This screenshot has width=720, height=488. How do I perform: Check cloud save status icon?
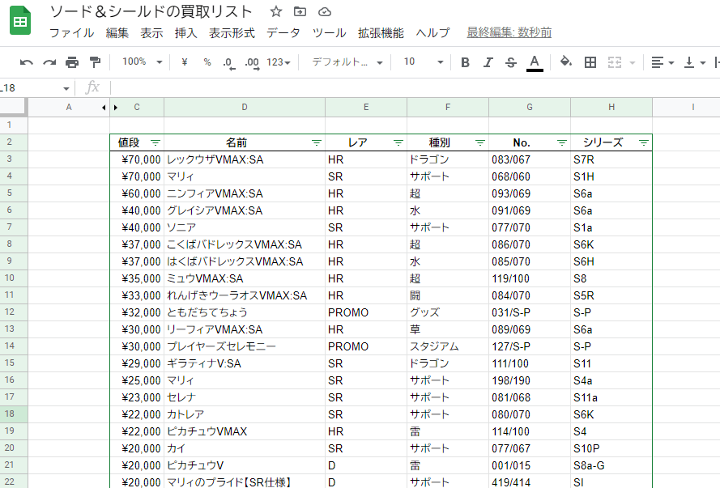[325, 11]
